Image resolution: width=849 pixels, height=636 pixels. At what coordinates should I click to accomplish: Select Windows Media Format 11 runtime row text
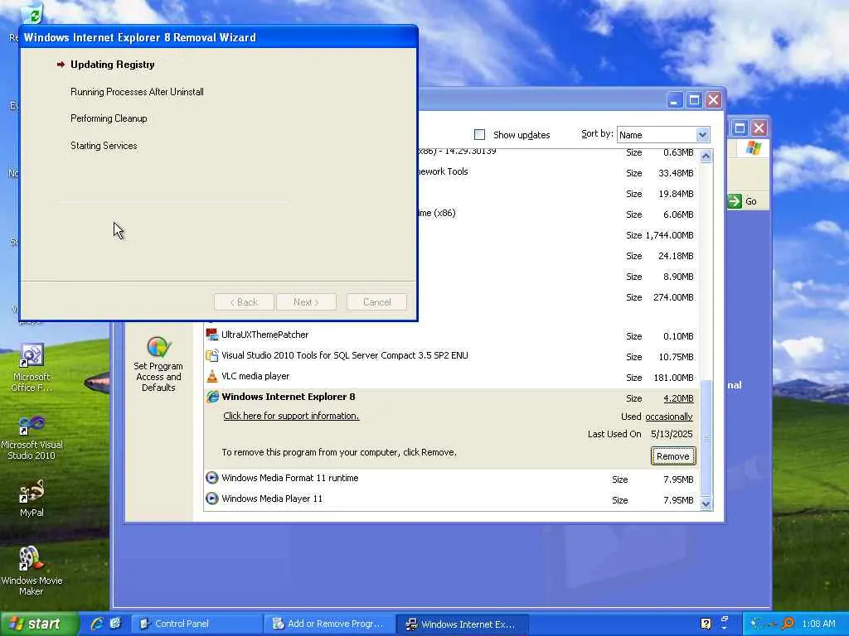(289, 478)
